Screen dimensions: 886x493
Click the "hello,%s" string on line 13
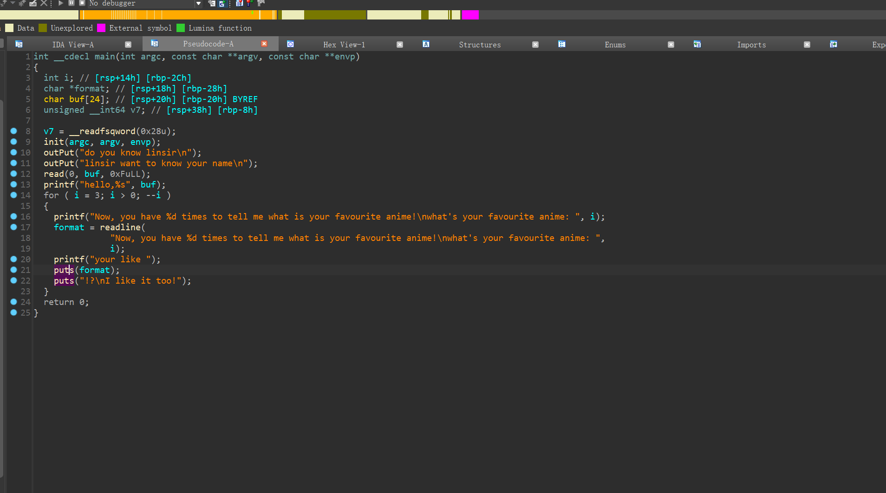(x=105, y=185)
